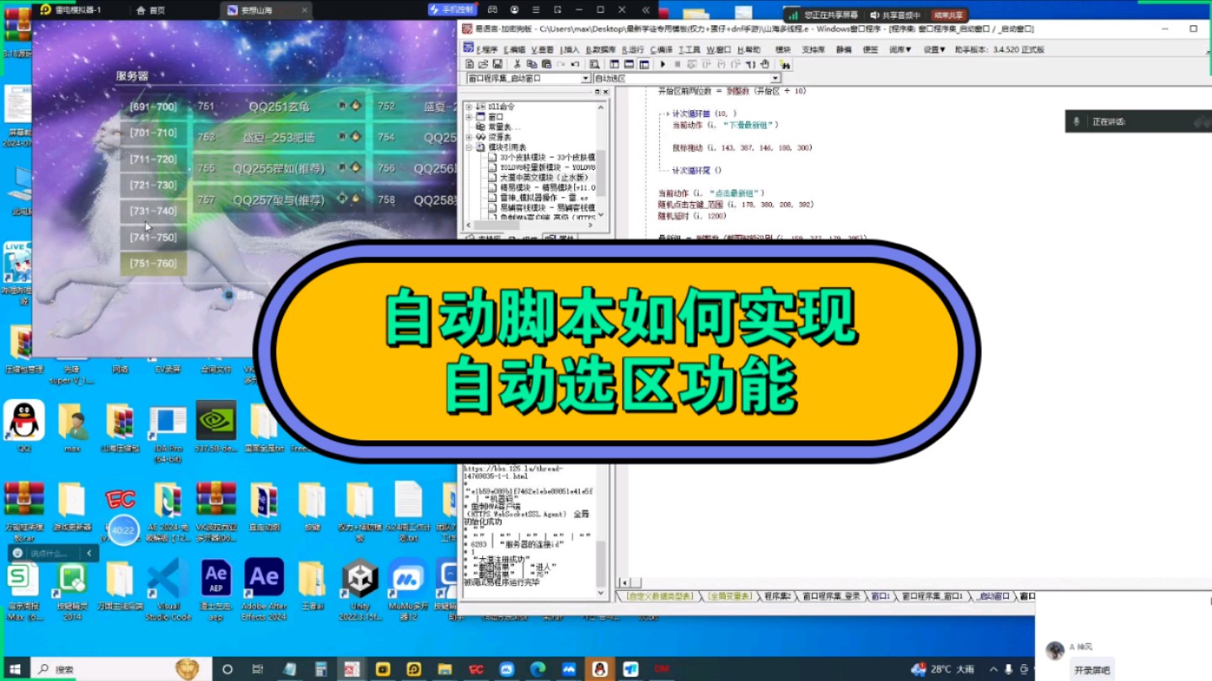Click the left arrow of the code horizontal scrollbar
1212x681 pixels.
click(625, 582)
